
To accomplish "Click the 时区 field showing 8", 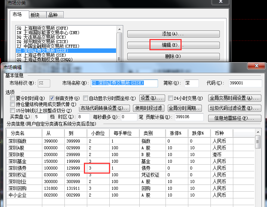I will point(84,117).
